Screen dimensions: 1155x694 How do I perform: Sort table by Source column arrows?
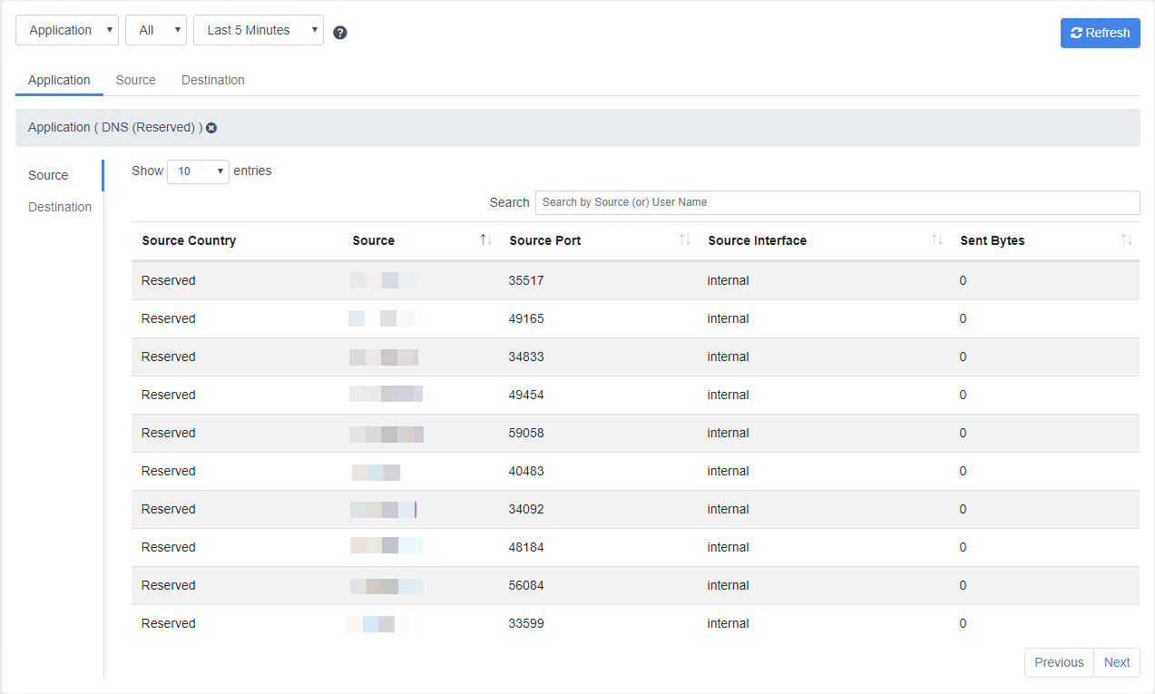(x=486, y=239)
